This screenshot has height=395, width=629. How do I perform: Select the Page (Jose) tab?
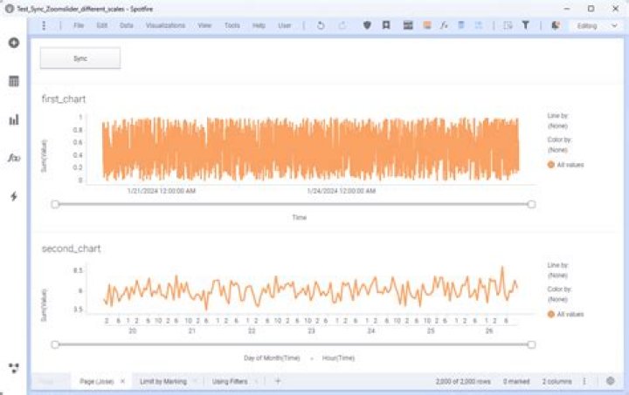coord(97,381)
